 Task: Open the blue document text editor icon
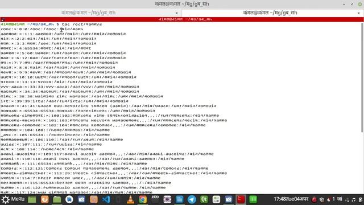[180, 199]
